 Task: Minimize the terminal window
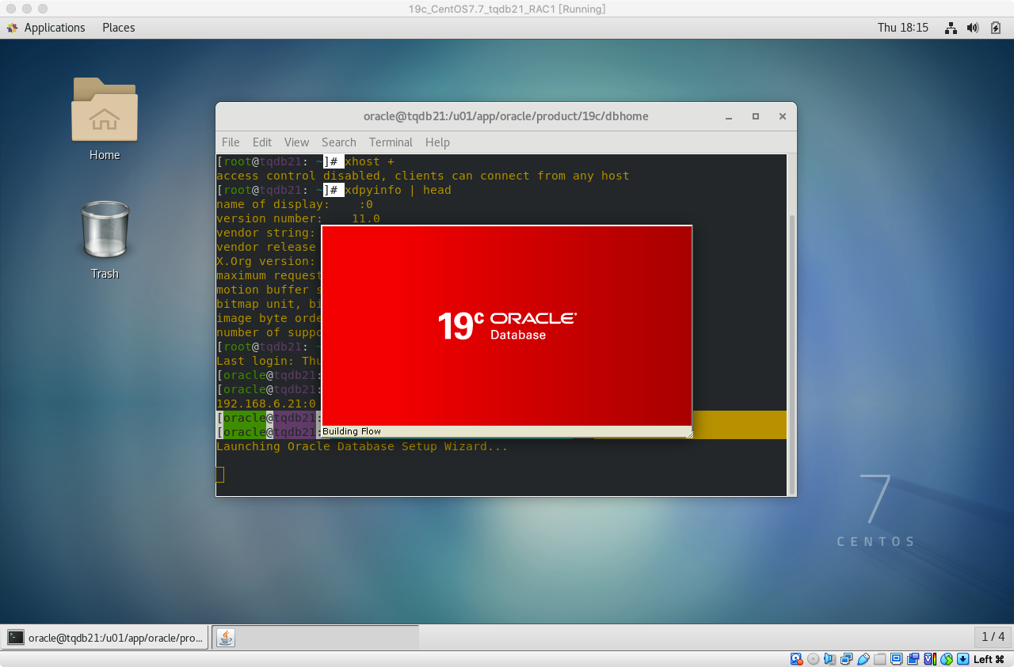(729, 116)
